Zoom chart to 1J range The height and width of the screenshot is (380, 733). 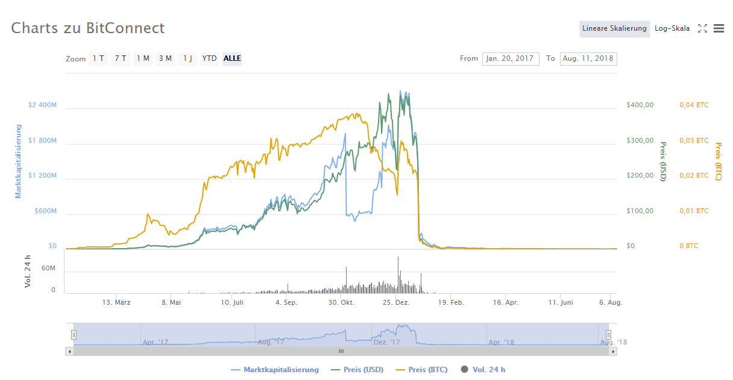coord(187,58)
